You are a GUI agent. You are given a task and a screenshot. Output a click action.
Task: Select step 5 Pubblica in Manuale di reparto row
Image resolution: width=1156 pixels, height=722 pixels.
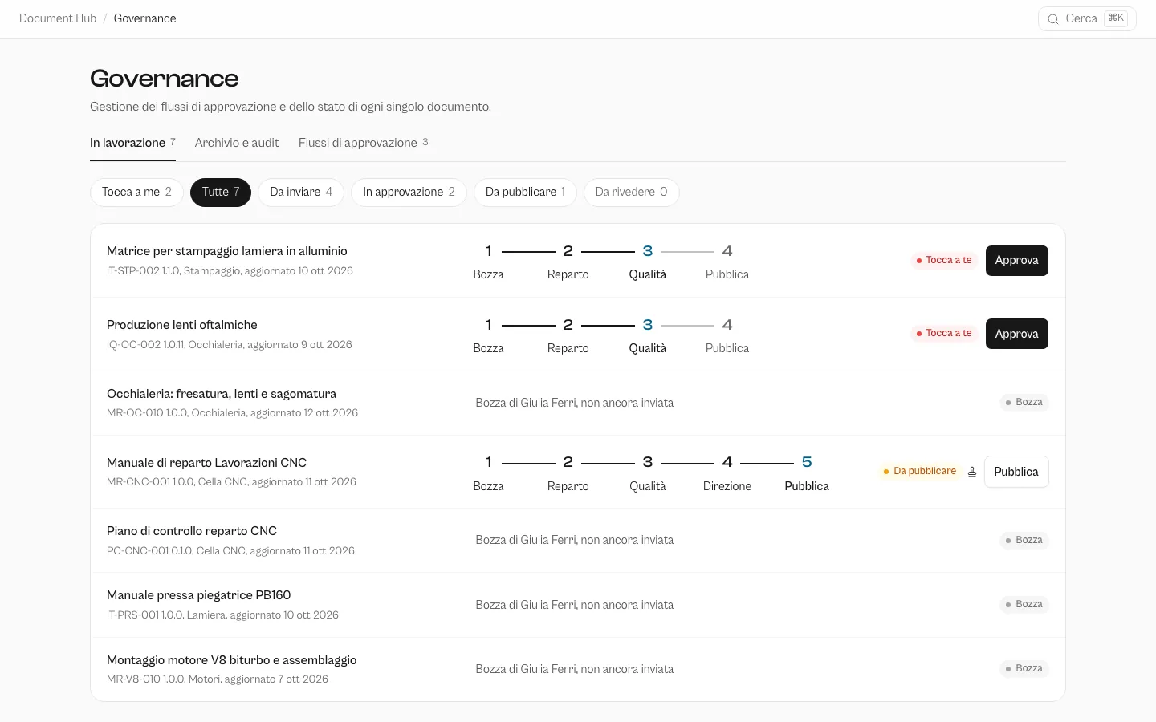tap(807, 474)
